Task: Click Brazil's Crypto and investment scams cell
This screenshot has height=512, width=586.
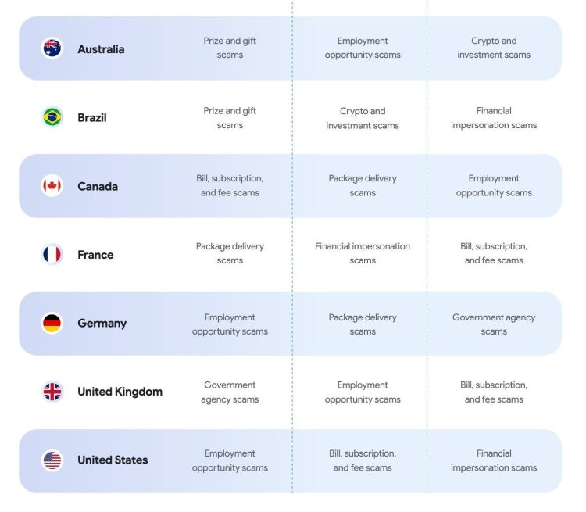Action: (x=363, y=118)
